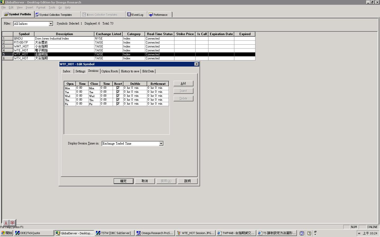Open the Tools menu
This screenshot has height=237, width=380.
(x=52, y=7)
